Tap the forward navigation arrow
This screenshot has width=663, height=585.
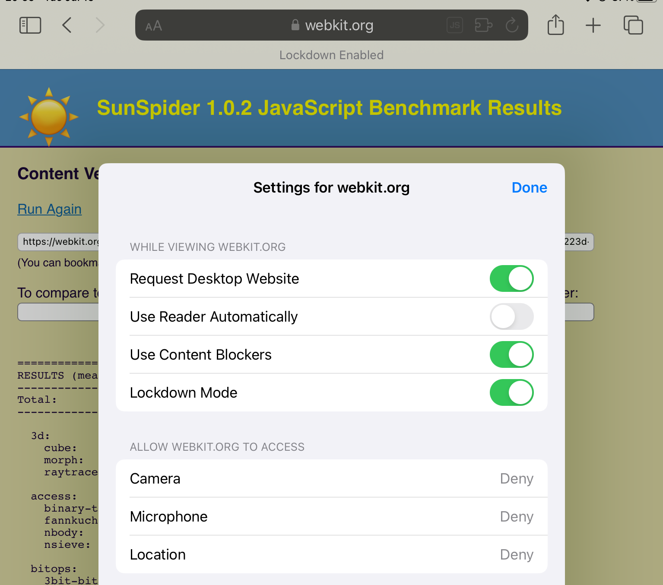tap(100, 25)
